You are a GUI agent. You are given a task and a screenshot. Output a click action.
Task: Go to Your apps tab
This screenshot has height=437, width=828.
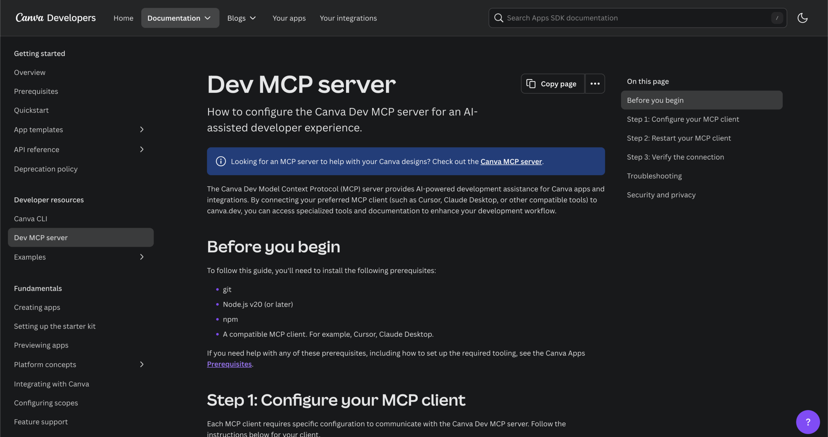click(289, 18)
